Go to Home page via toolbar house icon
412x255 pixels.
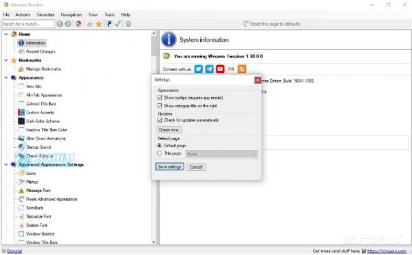pos(78,24)
